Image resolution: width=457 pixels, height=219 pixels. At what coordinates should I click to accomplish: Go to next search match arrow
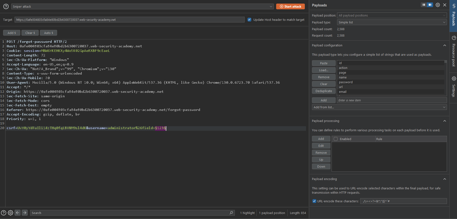click(x=25, y=212)
